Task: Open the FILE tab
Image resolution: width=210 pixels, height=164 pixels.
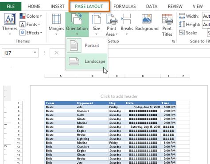Action: [x=11, y=6]
